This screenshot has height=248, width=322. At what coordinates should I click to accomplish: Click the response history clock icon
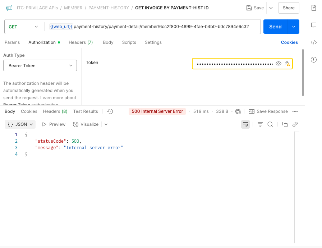click(110, 111)
